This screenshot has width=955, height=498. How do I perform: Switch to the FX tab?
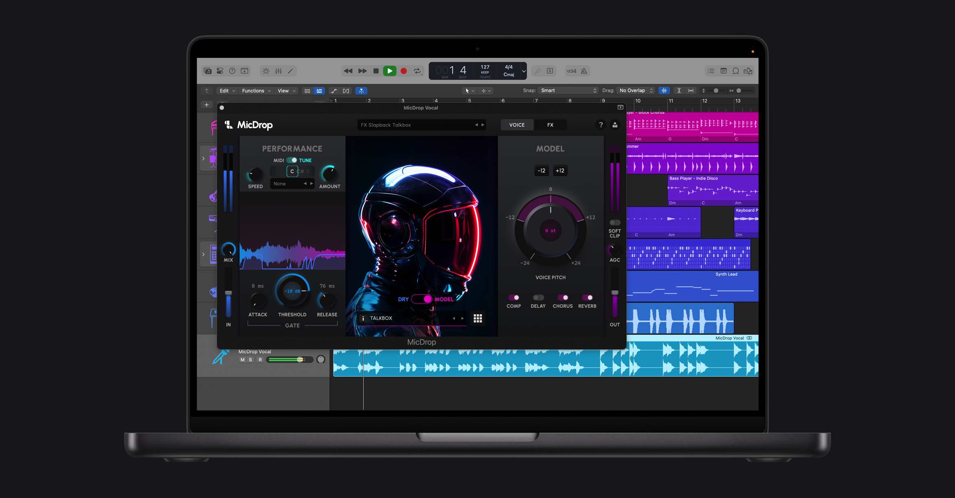click(550, 125)
